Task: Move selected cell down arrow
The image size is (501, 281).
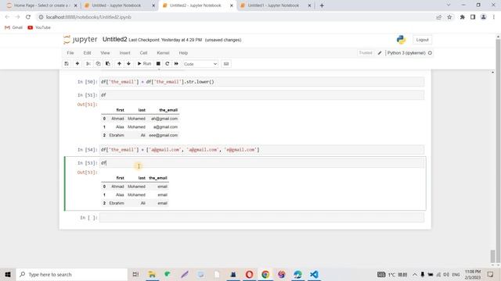Action: (x=128, y=64)
